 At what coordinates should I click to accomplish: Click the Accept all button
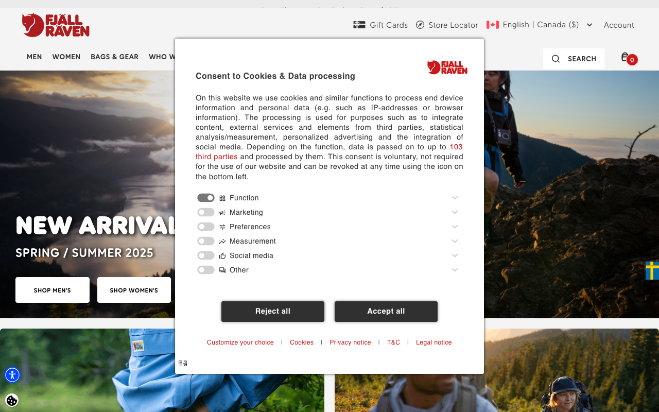click(386, 312)
